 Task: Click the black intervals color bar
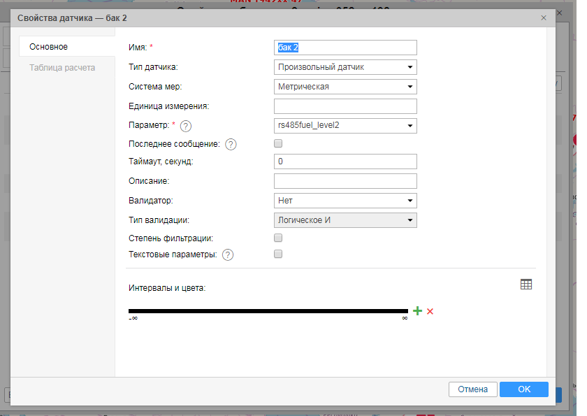268,311
